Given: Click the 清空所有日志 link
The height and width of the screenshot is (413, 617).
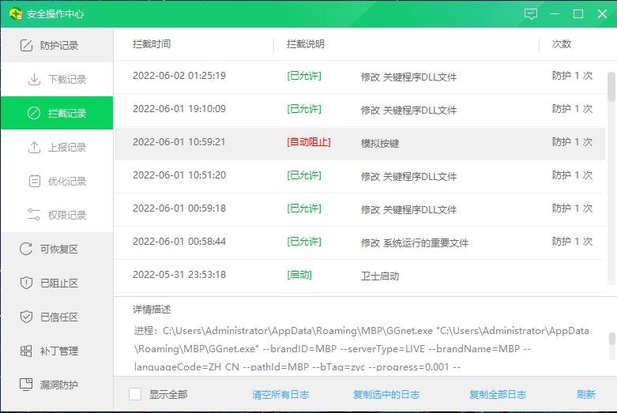Looking at the screenshot, I should pos(280,394).
